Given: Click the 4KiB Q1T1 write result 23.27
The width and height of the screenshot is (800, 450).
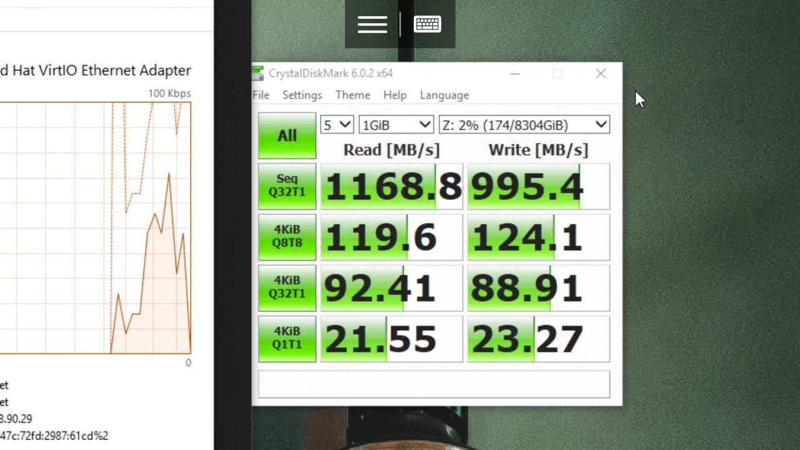Looking at the screenshot, I should (x=538, y=339).
